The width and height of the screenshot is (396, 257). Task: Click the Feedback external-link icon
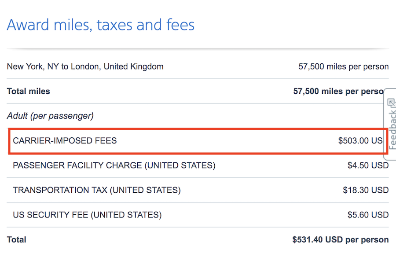click(391, 103)
